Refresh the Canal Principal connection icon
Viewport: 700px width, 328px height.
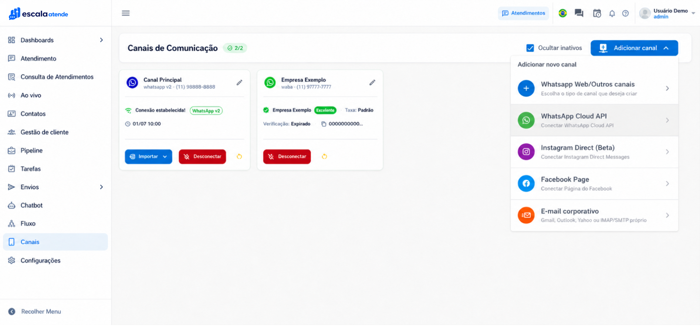pyautogui.click(x=239, y=157)
